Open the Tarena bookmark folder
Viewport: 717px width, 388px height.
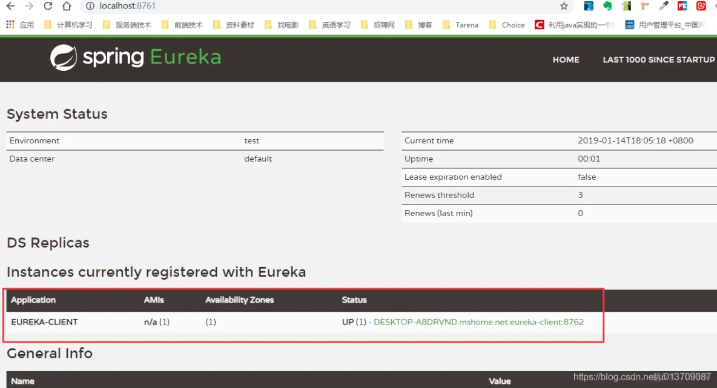(460, 25)
